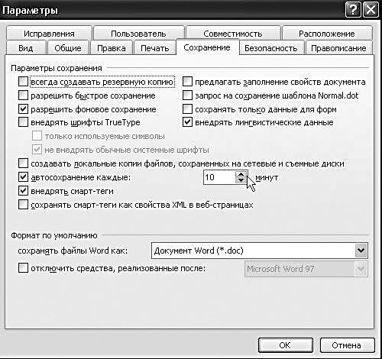Close the Параметры dialog with X
The height and width of the screenshot is (359, 382).
tap(371, 11)
